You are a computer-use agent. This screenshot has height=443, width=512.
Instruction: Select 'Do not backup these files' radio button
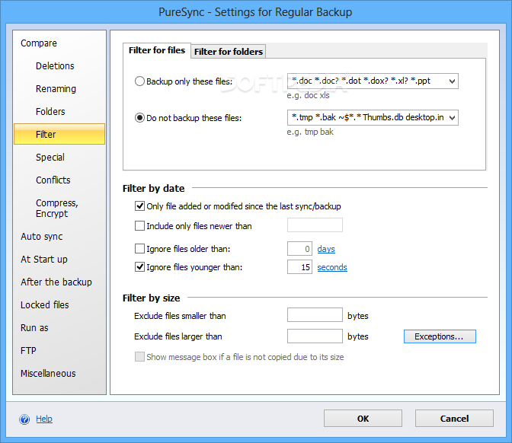pos(139,117)
